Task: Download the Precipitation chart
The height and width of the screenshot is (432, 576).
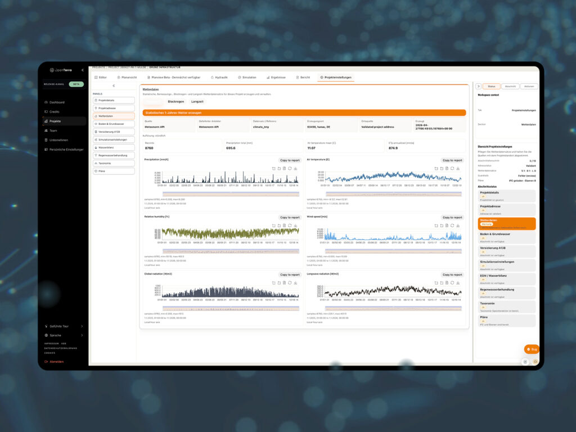Action: 295,169
